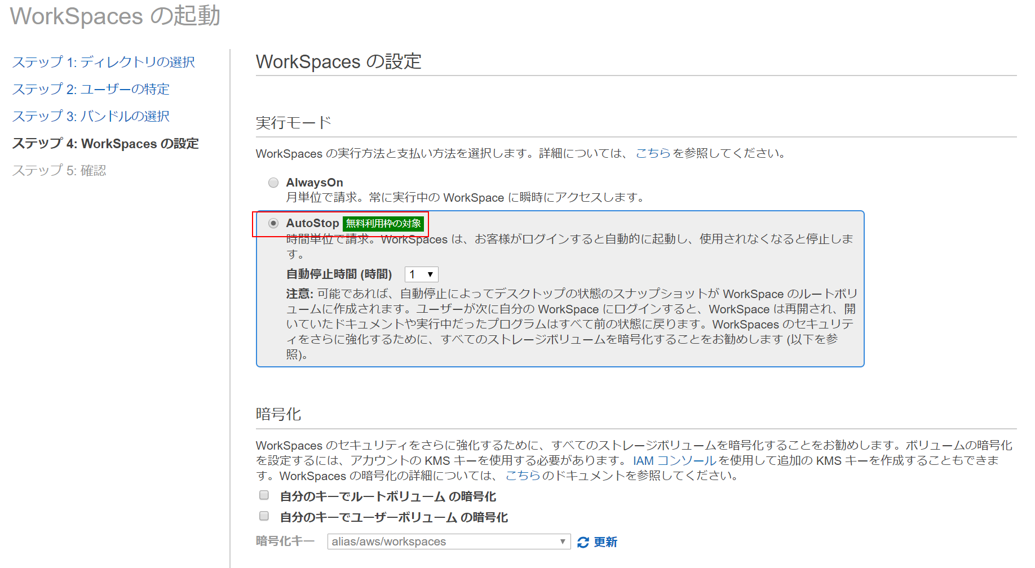The image size is (1035, 568).
Task: Select value 1 in auto-stop time selector
Action: pos(417,274)
